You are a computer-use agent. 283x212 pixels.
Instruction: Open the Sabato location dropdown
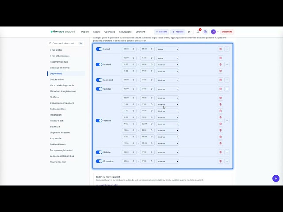point(168,152)
